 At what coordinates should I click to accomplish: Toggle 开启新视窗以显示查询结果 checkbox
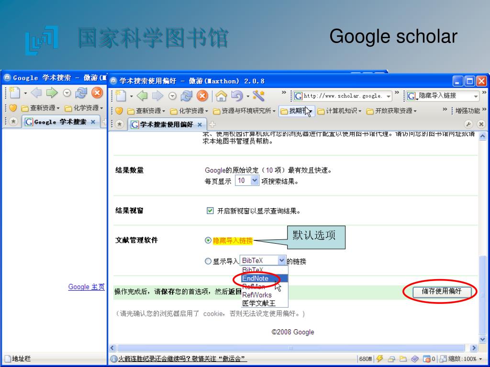[210, 211]
